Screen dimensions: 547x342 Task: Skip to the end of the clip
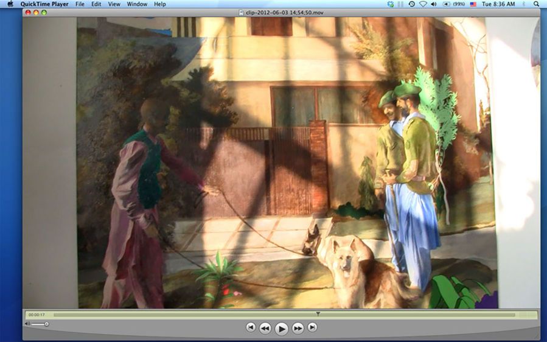[312, 327]
